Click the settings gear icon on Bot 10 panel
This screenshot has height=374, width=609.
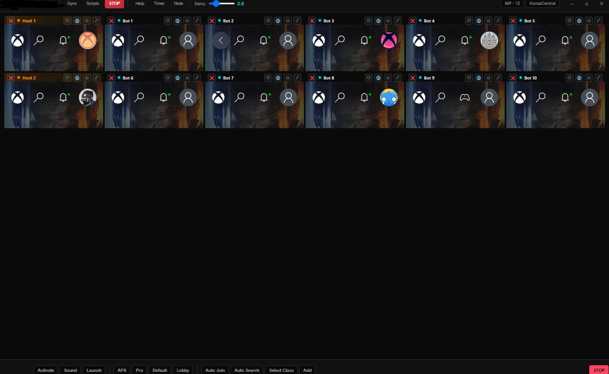589,78
